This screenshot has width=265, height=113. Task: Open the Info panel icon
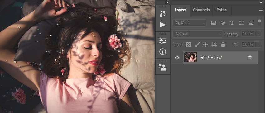click(x=162, y=52)
